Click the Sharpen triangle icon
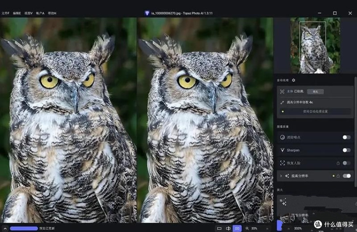 (282, 150)
